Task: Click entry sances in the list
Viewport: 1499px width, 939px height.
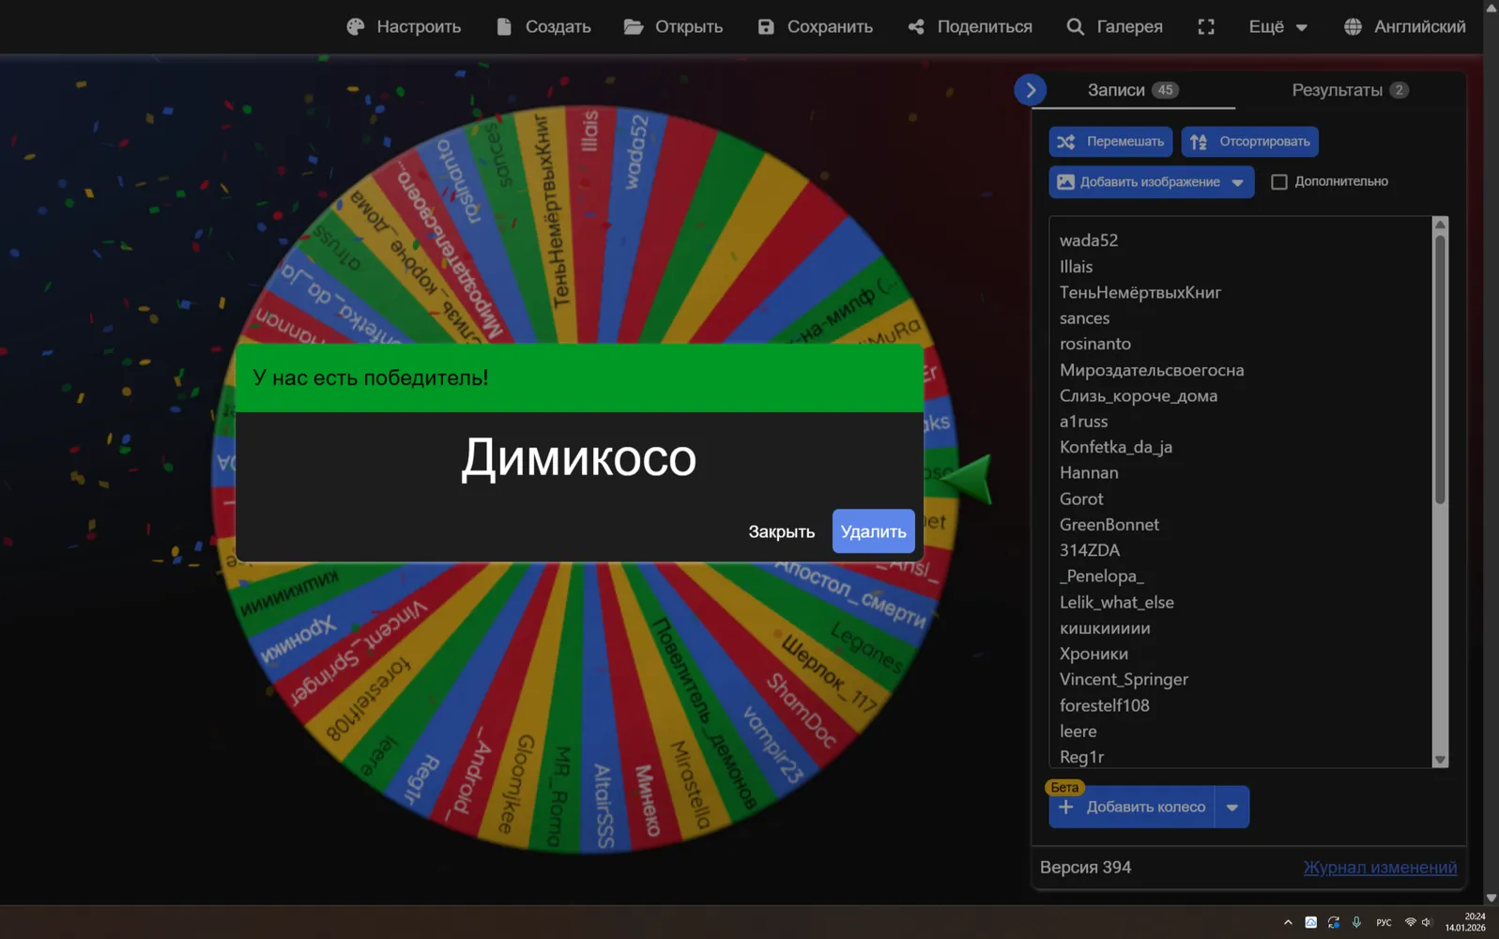Action: [x=1084, y=318]
